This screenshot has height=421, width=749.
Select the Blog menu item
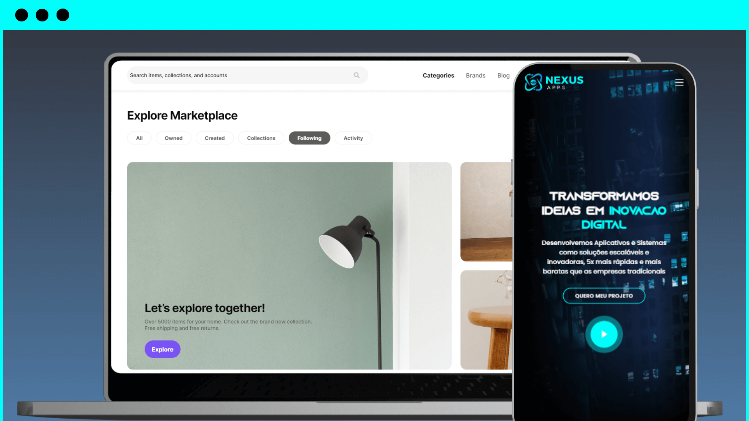click(x=503, y=75)
